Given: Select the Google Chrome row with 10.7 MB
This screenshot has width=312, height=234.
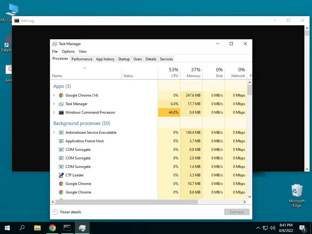Looking at the screenshot, I should 149,184.
